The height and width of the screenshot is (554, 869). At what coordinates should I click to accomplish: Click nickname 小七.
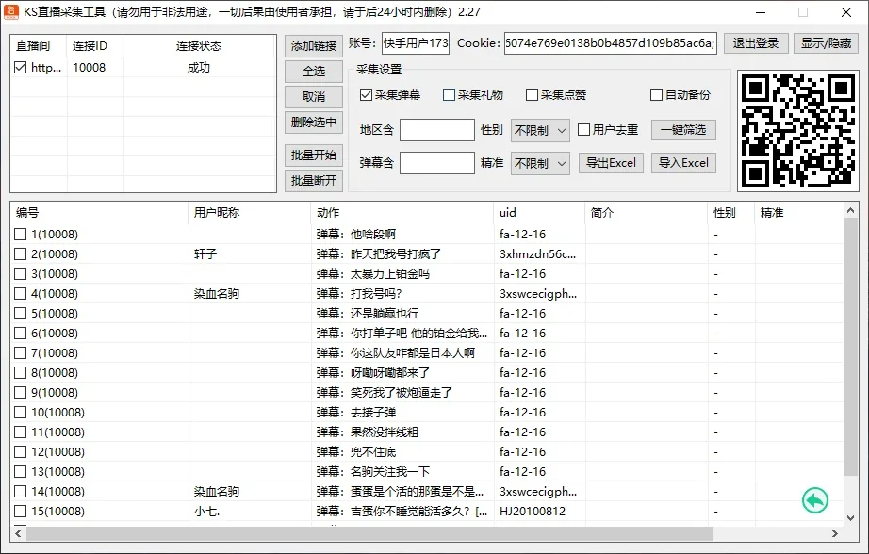click(x=206, y=512)
